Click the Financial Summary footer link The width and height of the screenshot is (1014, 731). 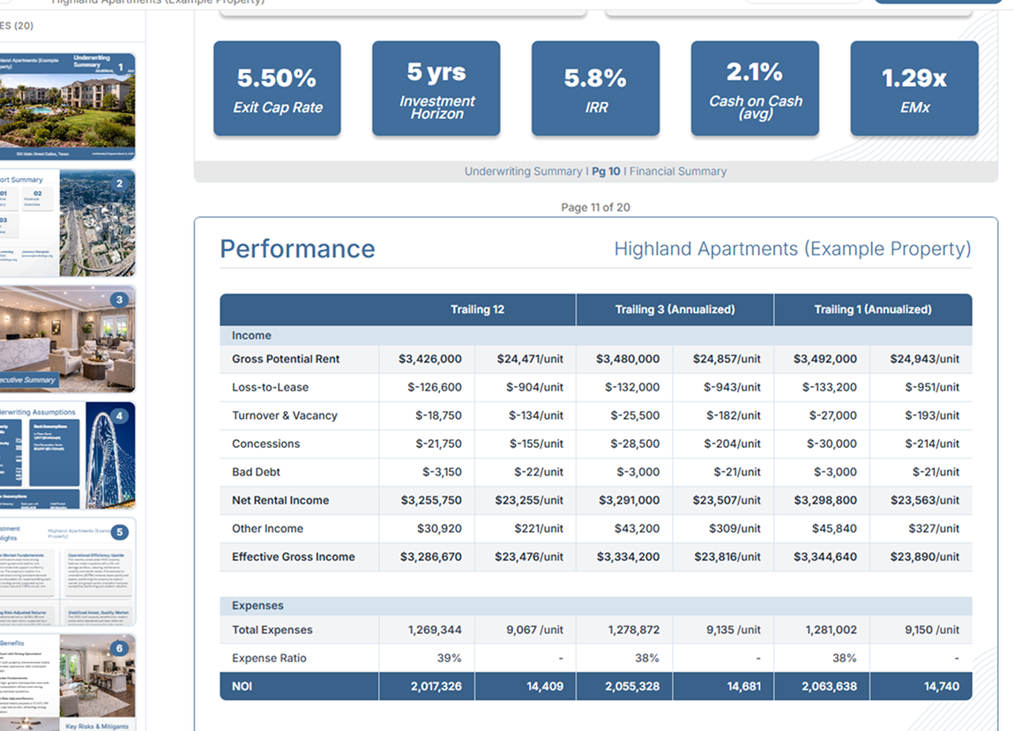[677, 171]
